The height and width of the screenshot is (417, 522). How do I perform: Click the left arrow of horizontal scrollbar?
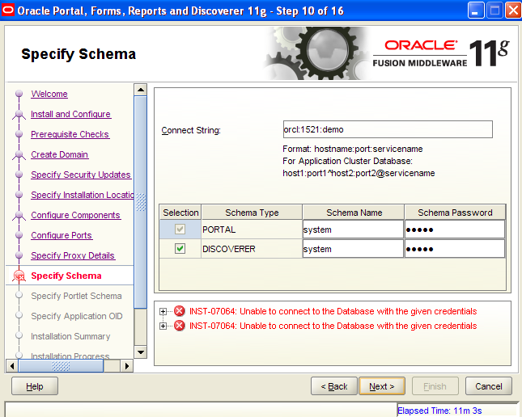point(12,366)
